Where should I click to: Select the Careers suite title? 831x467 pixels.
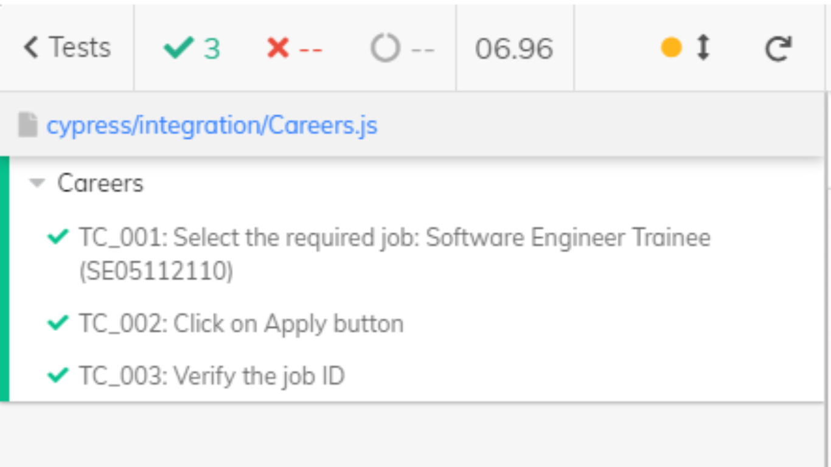[x=100, y=183]
